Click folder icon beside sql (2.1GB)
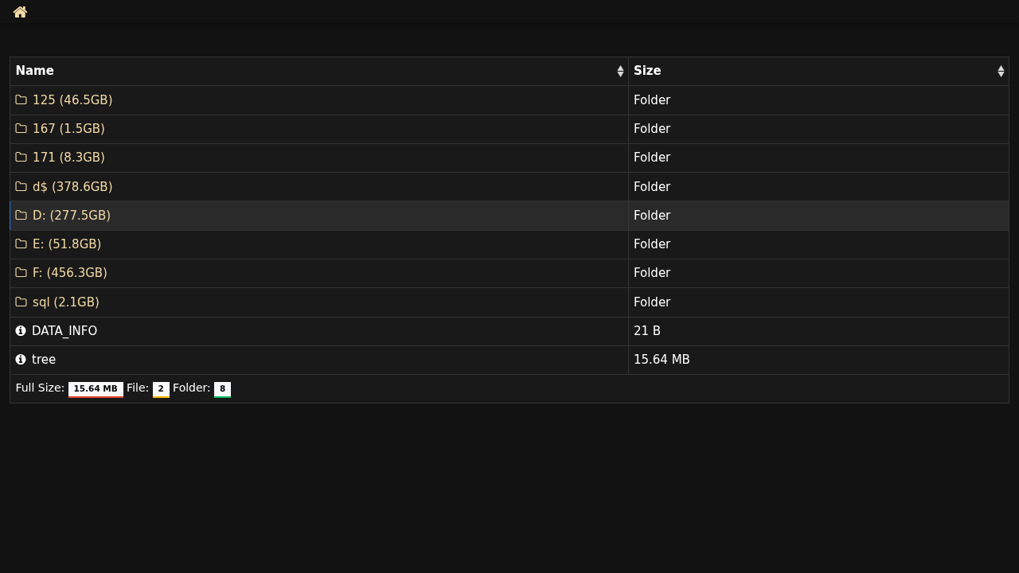This screenshot has height=573, width=1019. (x=21, y=302)
